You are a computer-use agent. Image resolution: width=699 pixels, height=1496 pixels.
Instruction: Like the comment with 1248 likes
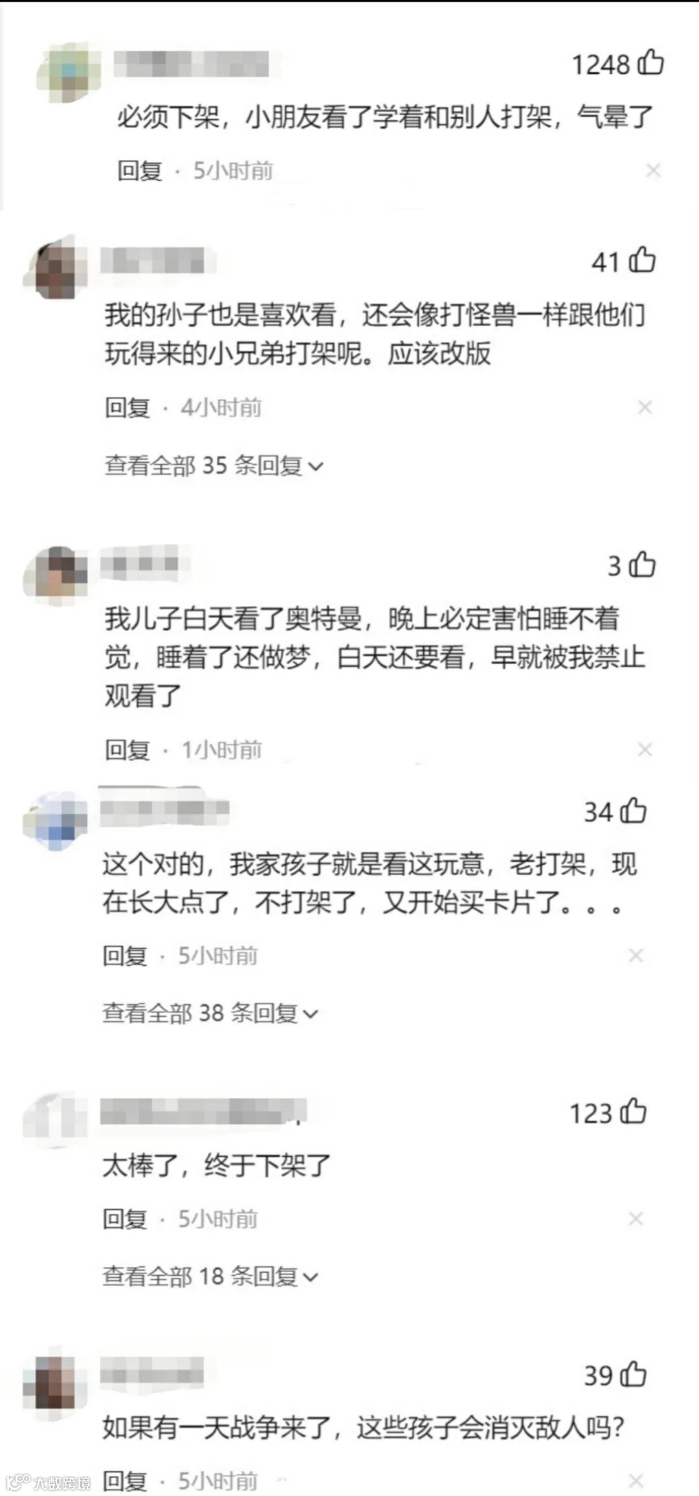coord(651,63)
